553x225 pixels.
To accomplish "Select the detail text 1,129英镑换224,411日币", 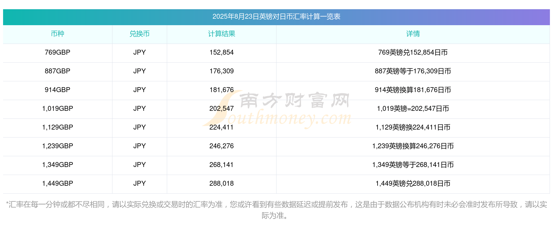I will pyautogui.click(x=413, y=127).
